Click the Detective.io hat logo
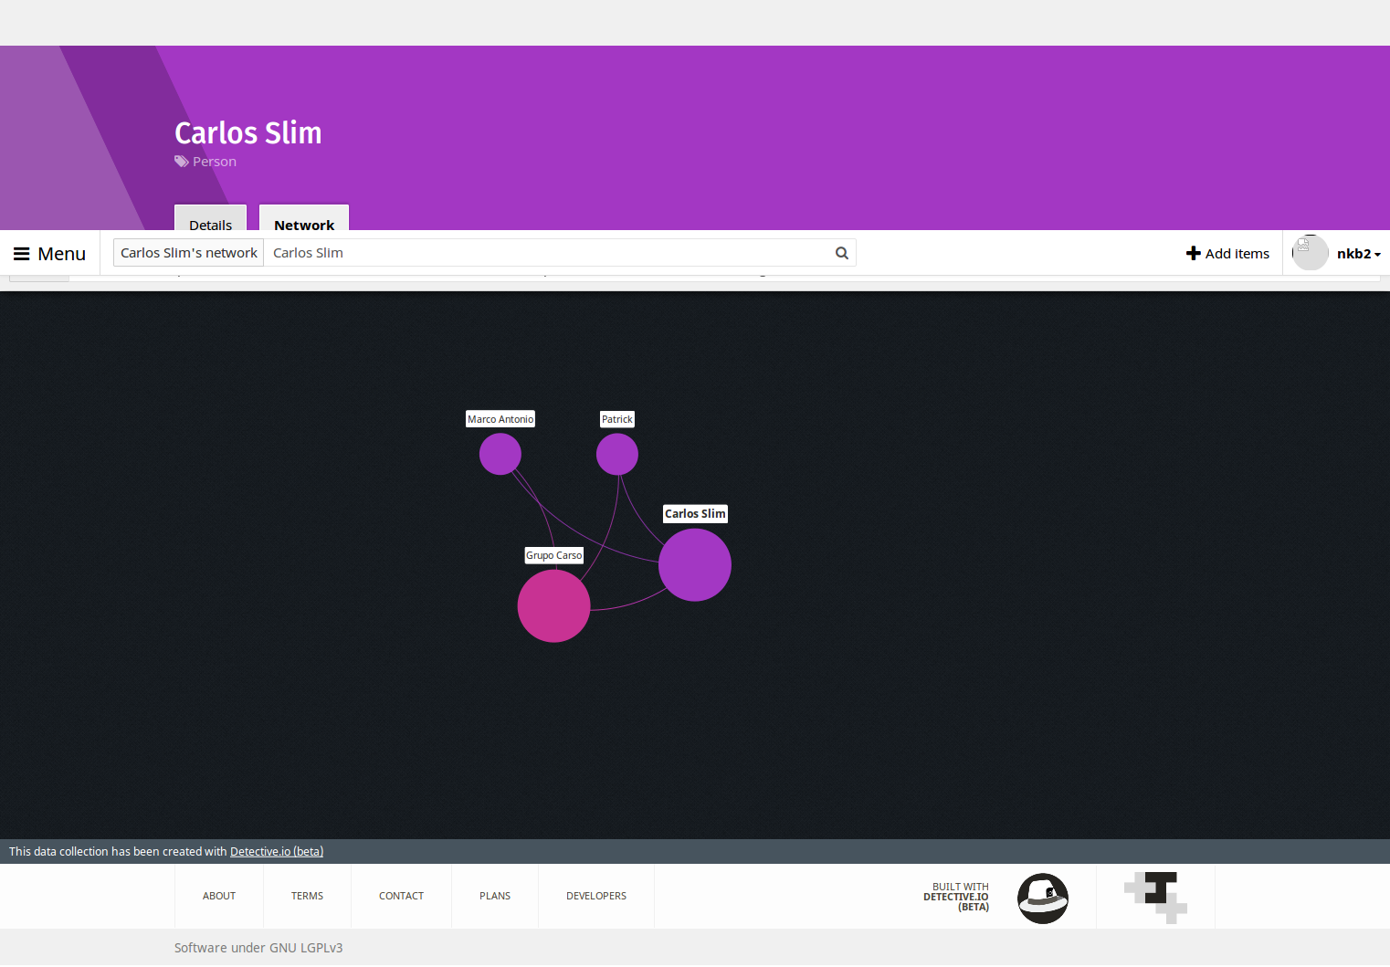 pos(1043,899)
